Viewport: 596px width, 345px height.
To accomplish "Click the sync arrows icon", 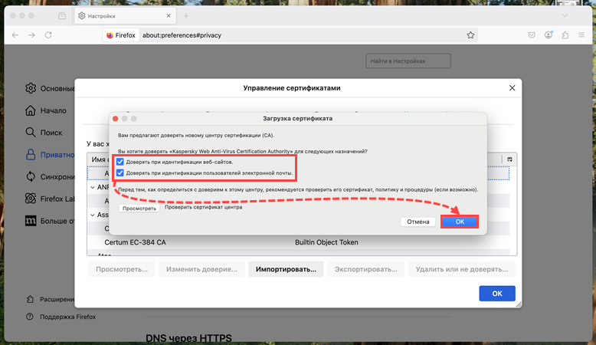I will 31,176.
